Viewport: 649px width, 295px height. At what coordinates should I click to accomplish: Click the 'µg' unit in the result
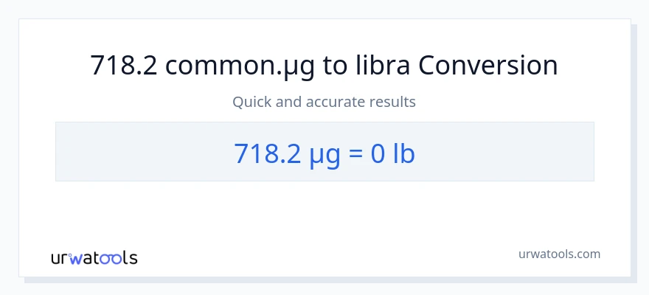[323, 153]
